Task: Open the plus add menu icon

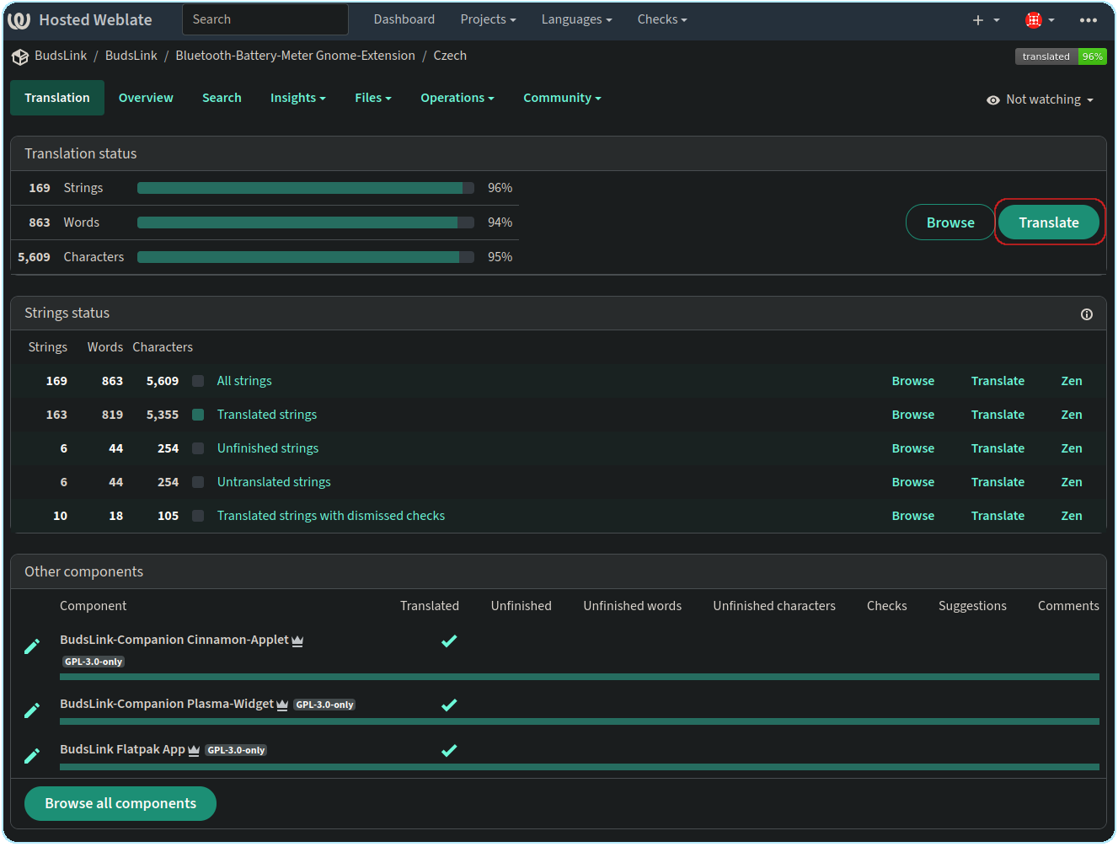Action: click(985, 20)
